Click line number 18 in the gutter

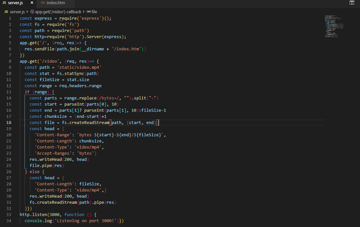(9, 122)
